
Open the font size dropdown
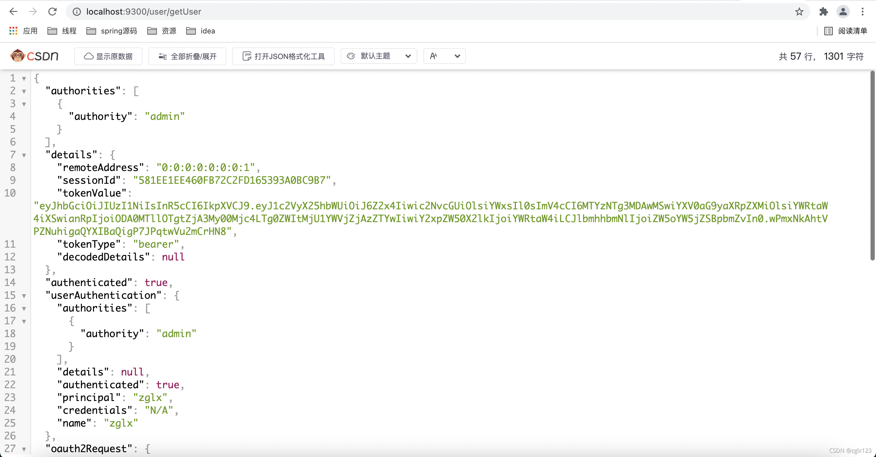444,56
